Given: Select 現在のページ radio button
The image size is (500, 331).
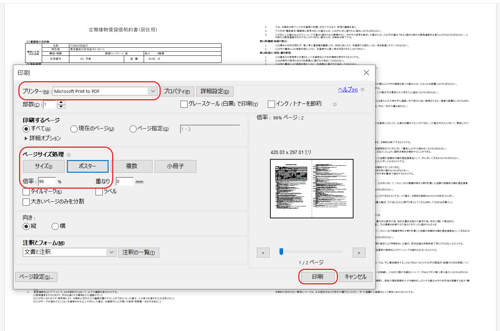Looking at the screenshot, I should point(74,129).
